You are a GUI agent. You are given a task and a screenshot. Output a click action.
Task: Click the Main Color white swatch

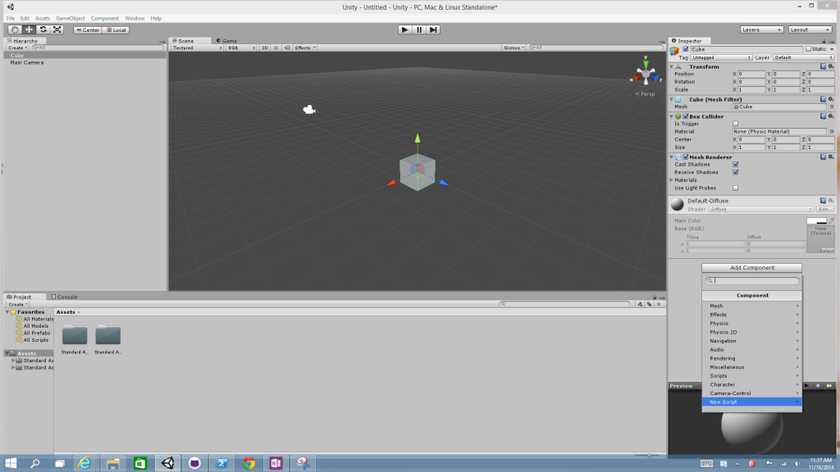(x=816, y=220)
